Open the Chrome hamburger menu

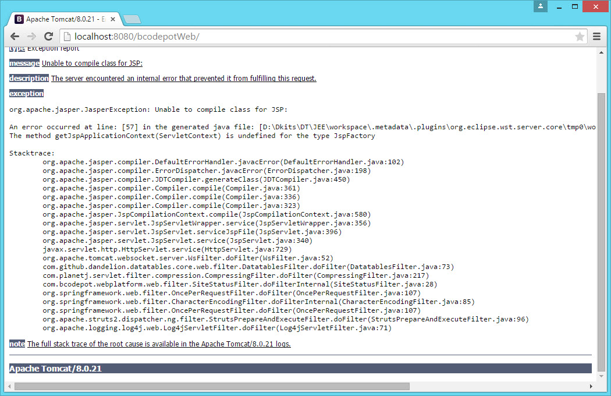(596, 36)
